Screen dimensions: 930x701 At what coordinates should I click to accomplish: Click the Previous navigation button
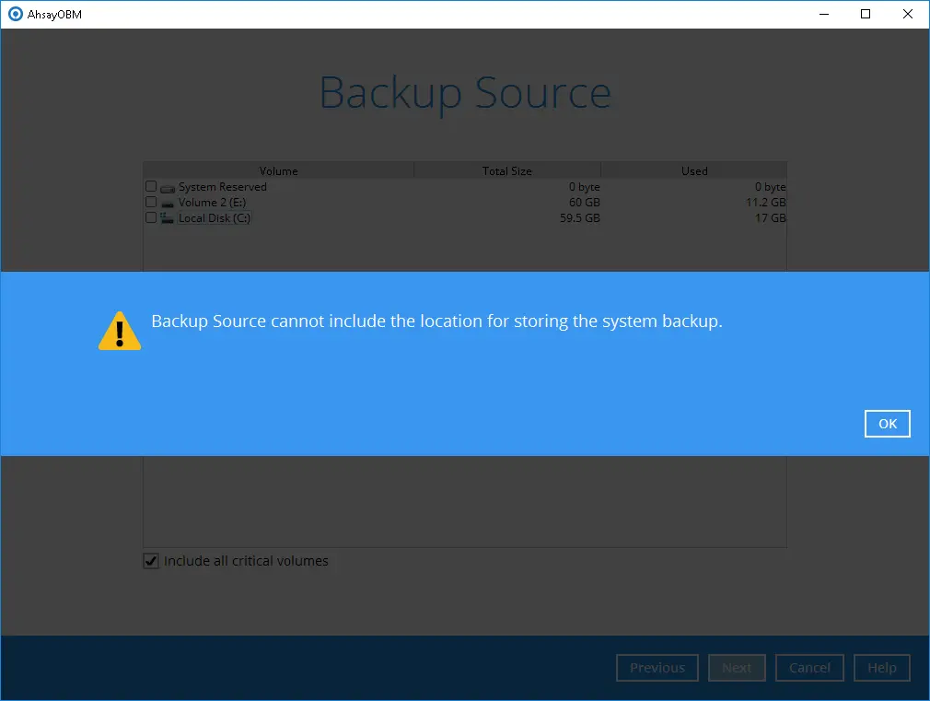point(657,668)
